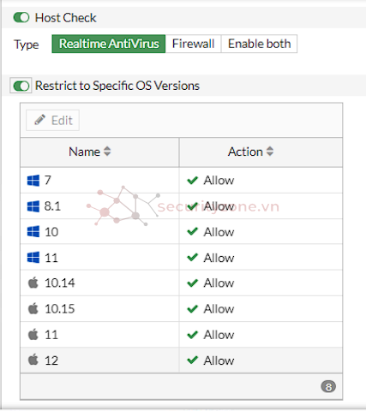Click the Windows 11 row logo
This screenshot has height=411, width=366.
tap(33, 258)
